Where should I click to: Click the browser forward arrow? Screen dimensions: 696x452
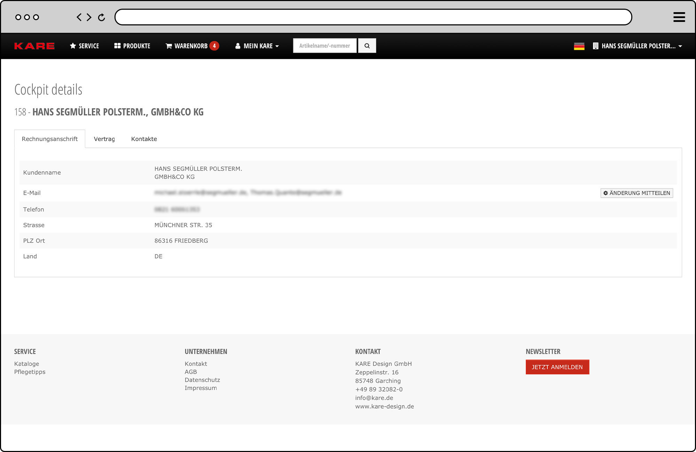(89, 17)
